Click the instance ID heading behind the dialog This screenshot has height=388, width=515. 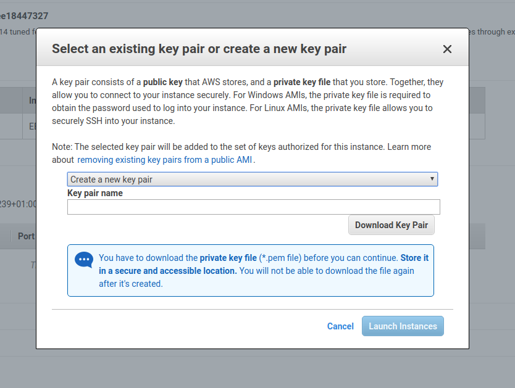(x=25, y=15)
